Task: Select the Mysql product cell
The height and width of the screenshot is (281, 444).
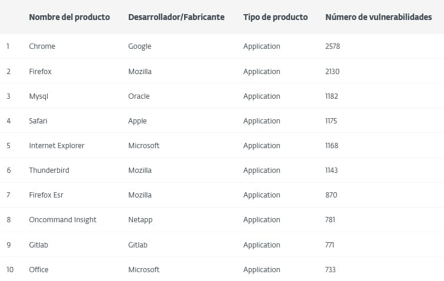Action: coord(39,96)
